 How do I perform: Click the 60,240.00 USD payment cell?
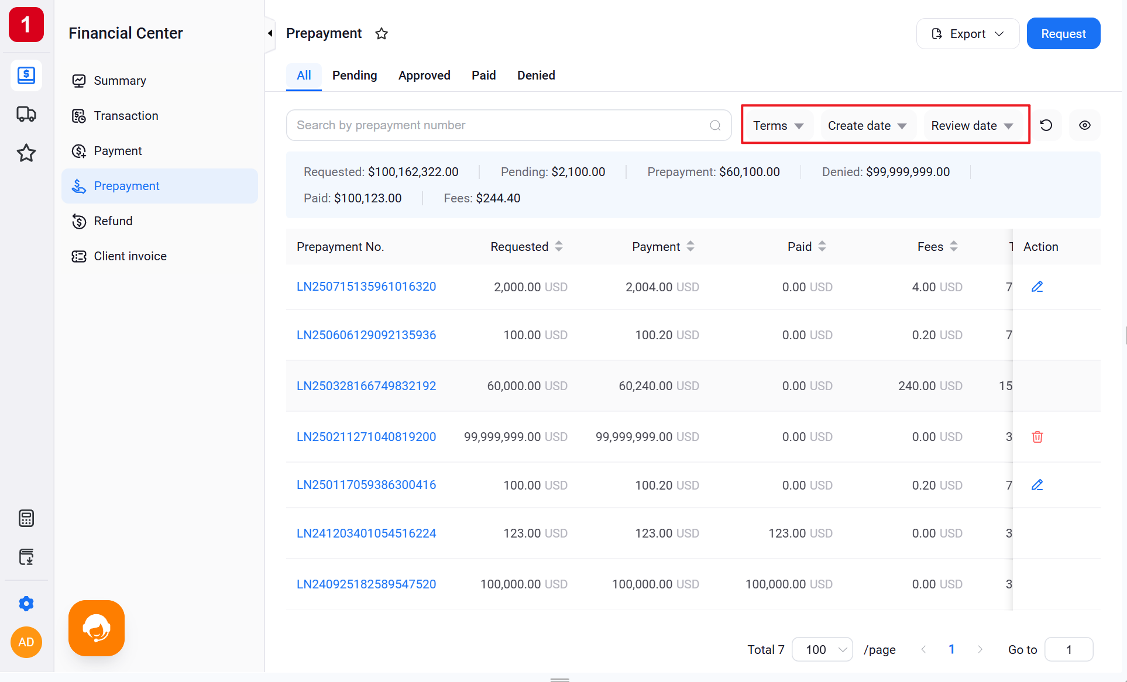(x=659, y=386)
